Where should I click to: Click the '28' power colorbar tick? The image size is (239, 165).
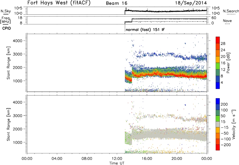point(223,43)
